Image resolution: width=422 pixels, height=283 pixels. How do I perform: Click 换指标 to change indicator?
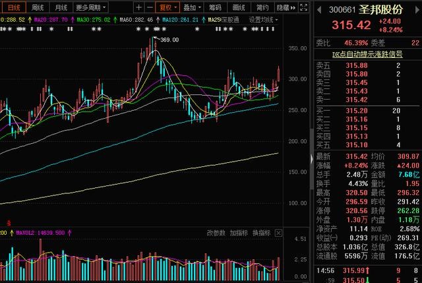click(262, 233)
